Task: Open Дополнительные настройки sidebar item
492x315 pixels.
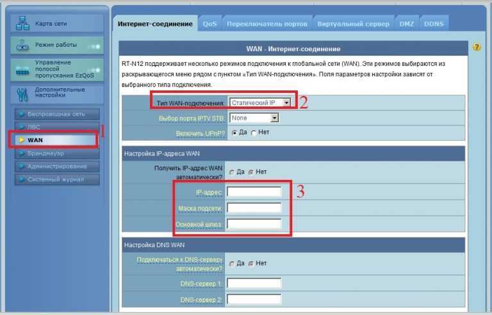Action: [x=57, y=94]
